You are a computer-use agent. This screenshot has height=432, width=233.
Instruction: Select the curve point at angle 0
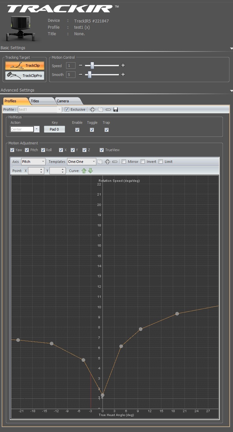103,395
